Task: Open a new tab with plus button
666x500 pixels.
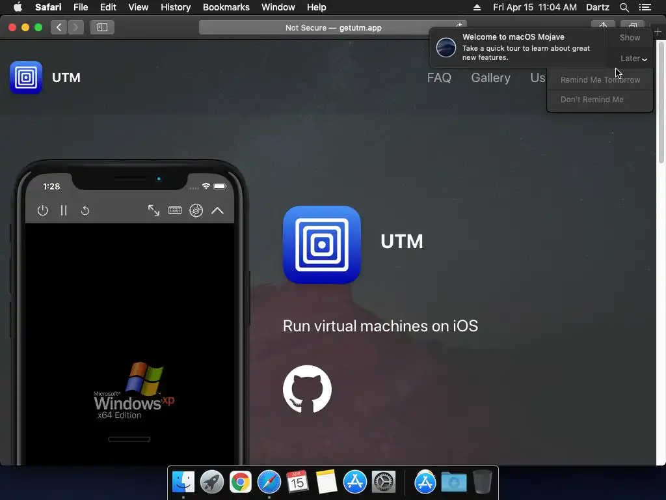Action: (x=658, y=31)
